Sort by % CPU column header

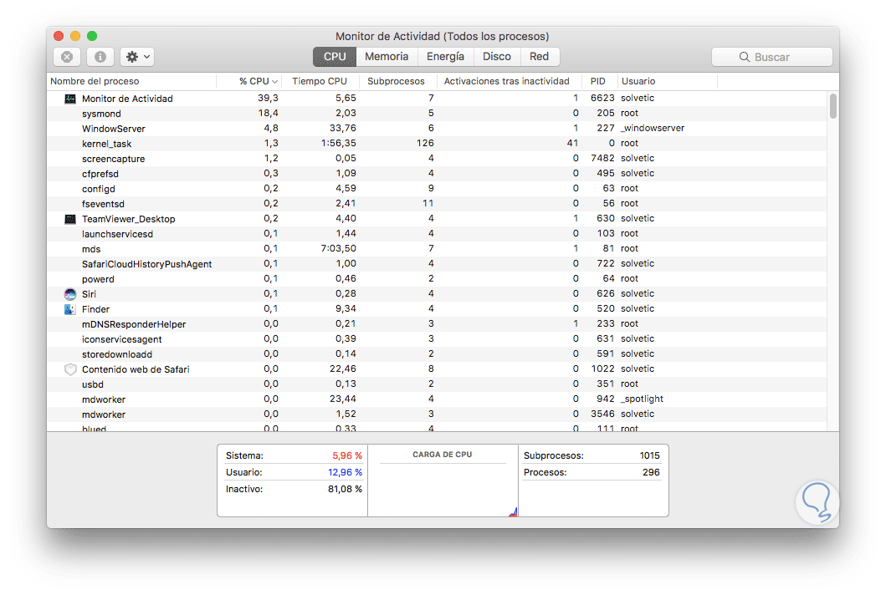tap(250, 81)
